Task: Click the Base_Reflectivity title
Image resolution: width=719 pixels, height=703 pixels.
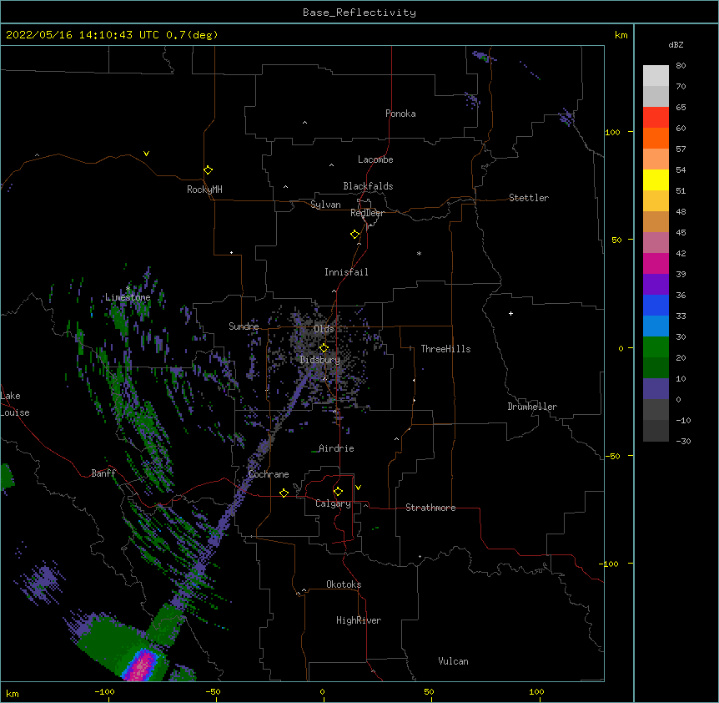Action: pos(359,13)
